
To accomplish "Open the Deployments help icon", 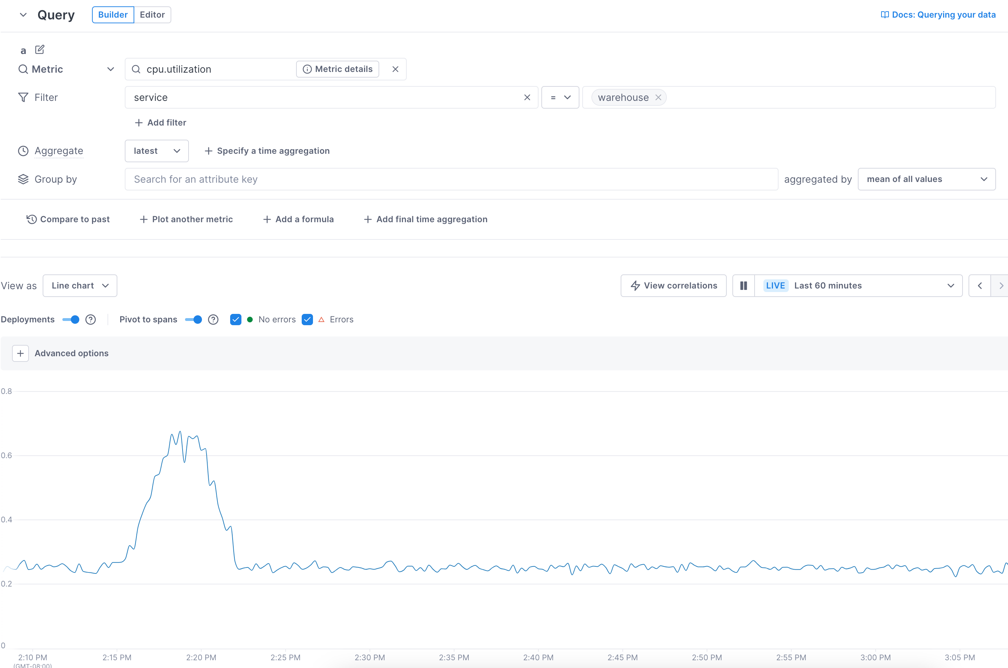I will pos(90,320).
